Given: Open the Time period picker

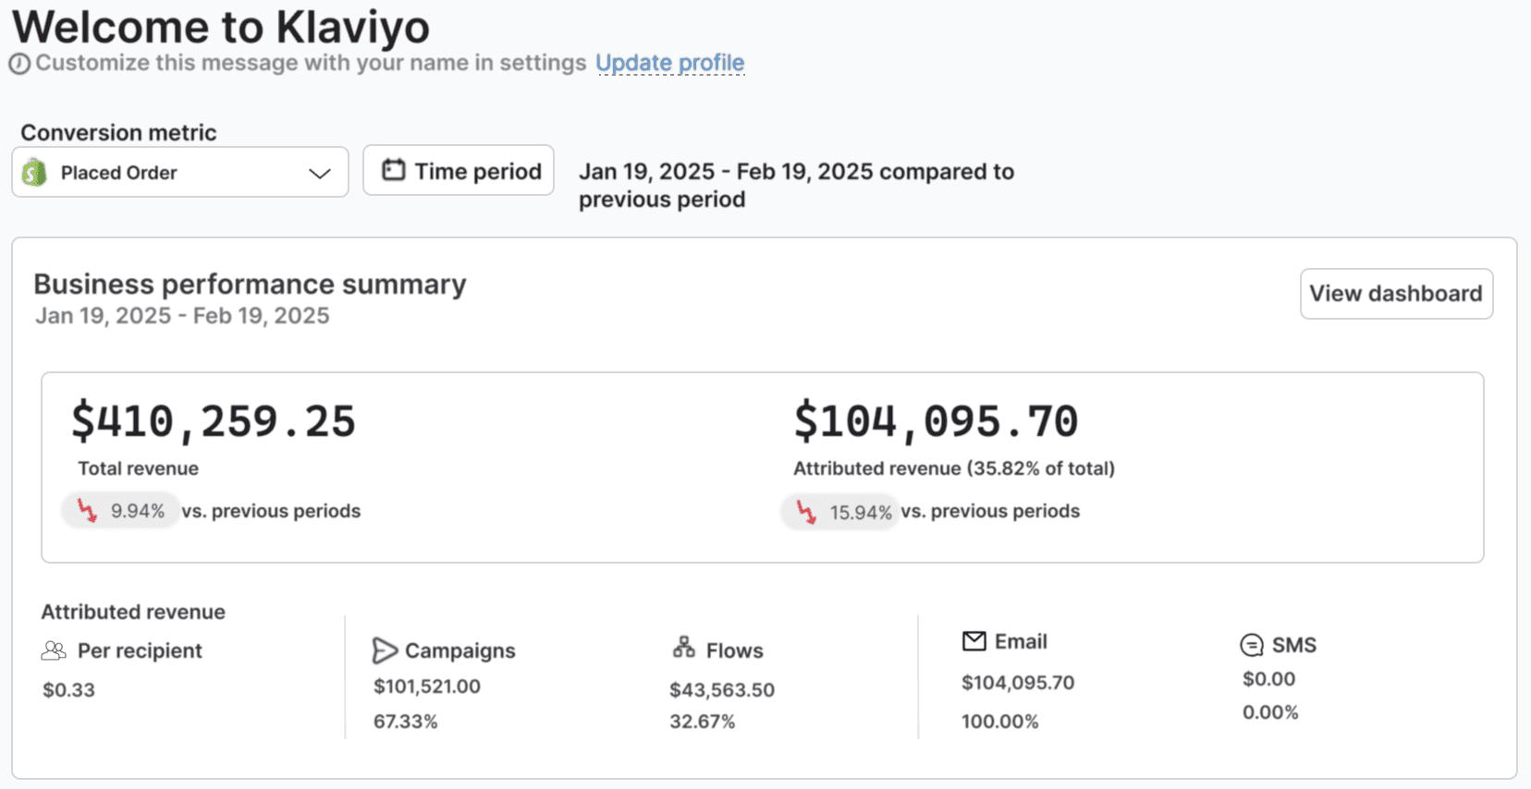Looking at the screenshot, I should coord(459,171).
